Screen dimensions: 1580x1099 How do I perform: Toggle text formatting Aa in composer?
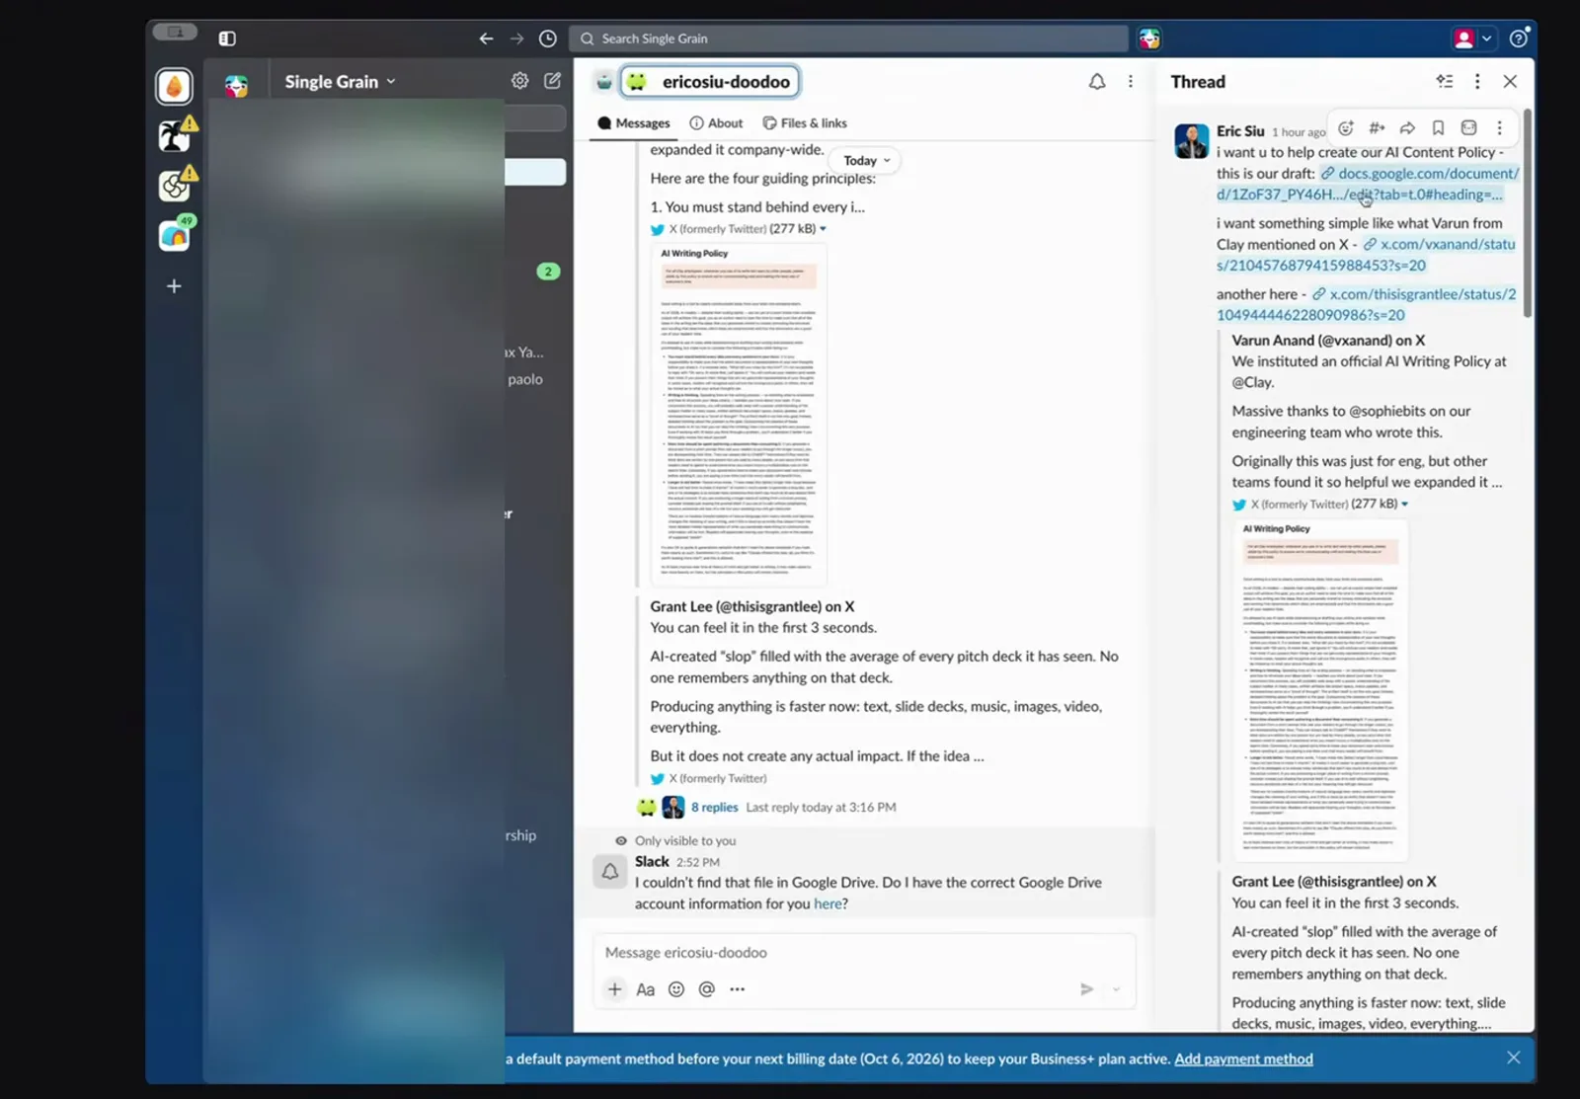(x=645, y=989)
